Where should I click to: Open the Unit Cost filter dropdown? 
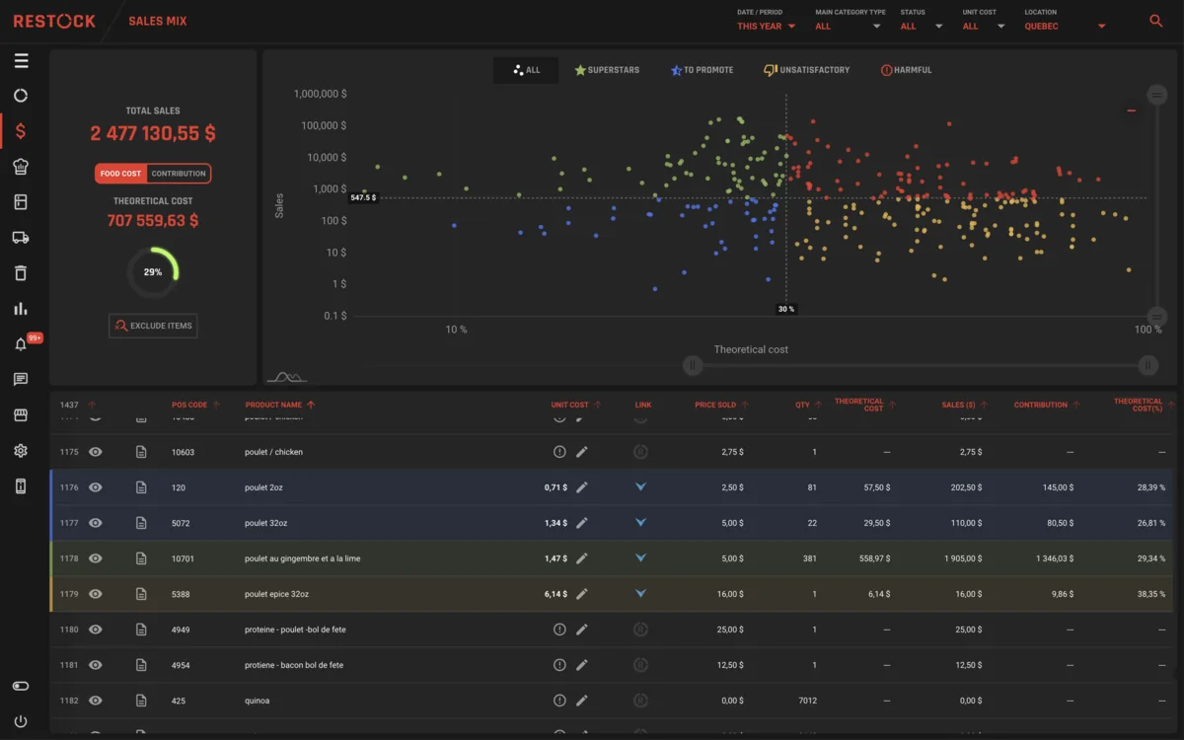tap(985, 27)
